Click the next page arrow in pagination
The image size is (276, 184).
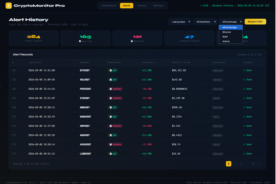(259, 164)
